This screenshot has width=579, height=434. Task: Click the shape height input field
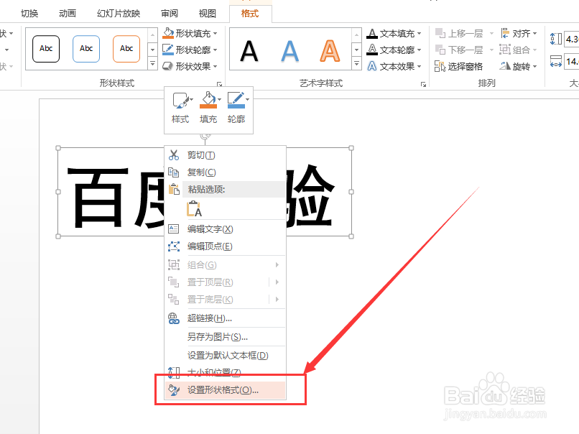(x=572, y=39)
